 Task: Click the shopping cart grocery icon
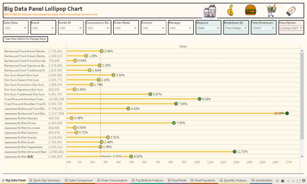click(x=271, y=10)
